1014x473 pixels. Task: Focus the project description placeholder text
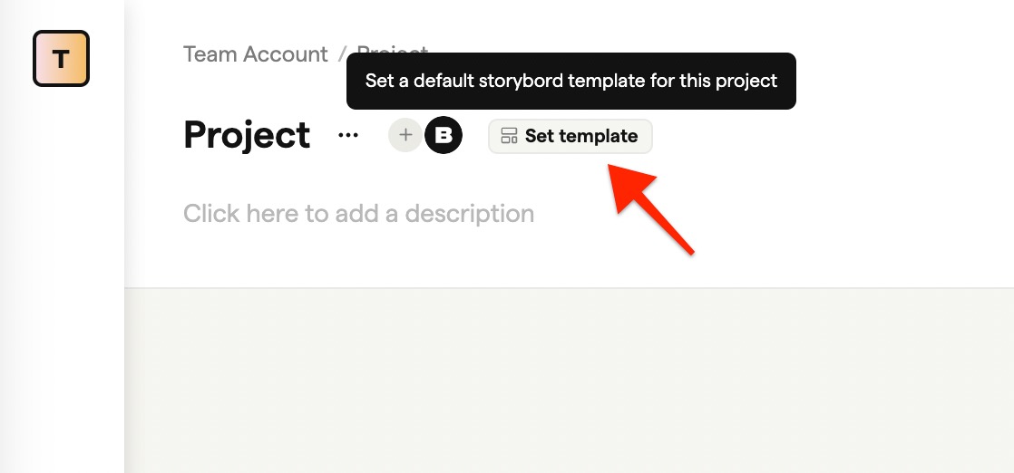click(x=359, y=213)
